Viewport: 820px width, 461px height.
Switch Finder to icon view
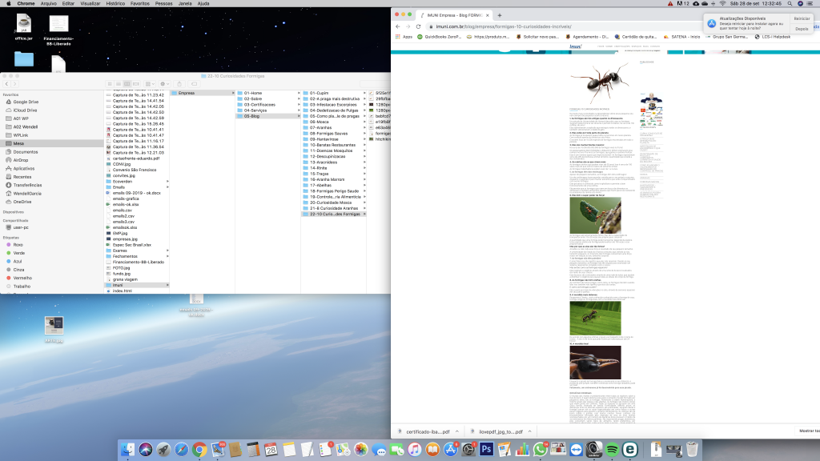pyautogui.click(x=110, y=83)
